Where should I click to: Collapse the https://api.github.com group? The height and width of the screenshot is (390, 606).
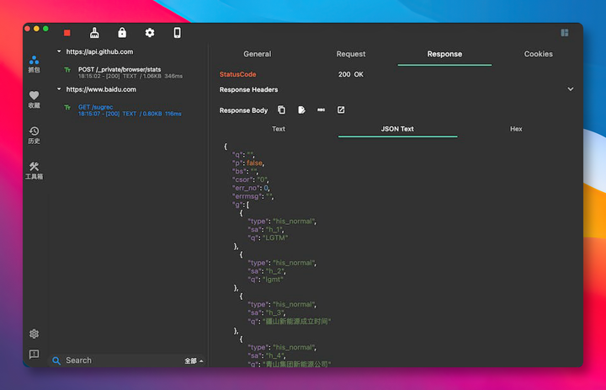coord(59,52)
